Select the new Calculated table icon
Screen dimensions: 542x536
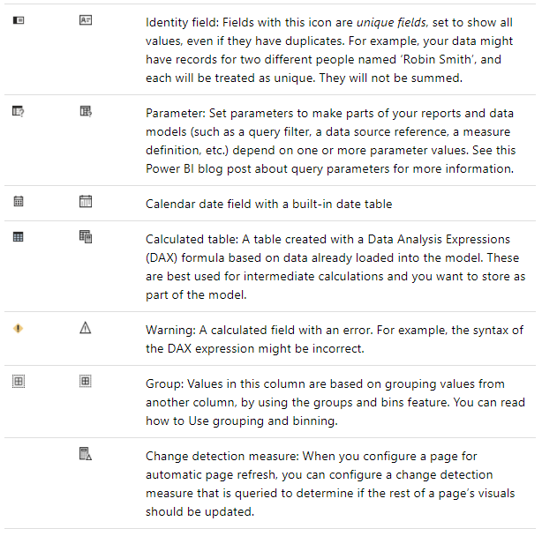[x=86, y=237]
